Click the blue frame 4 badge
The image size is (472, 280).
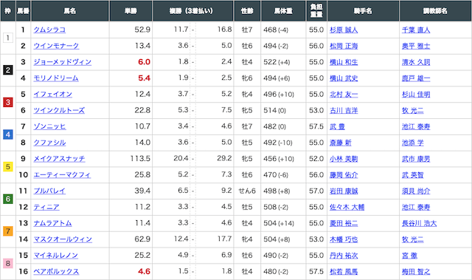[x=8, y=134]
